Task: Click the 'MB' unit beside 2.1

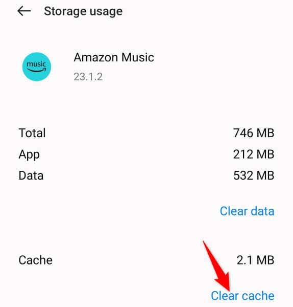Action: click(x=265, y=260)
